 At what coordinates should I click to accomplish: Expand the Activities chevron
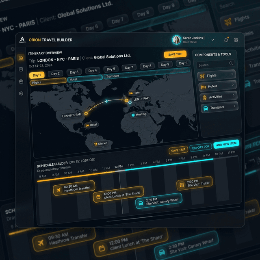click(x=234, y=95)
